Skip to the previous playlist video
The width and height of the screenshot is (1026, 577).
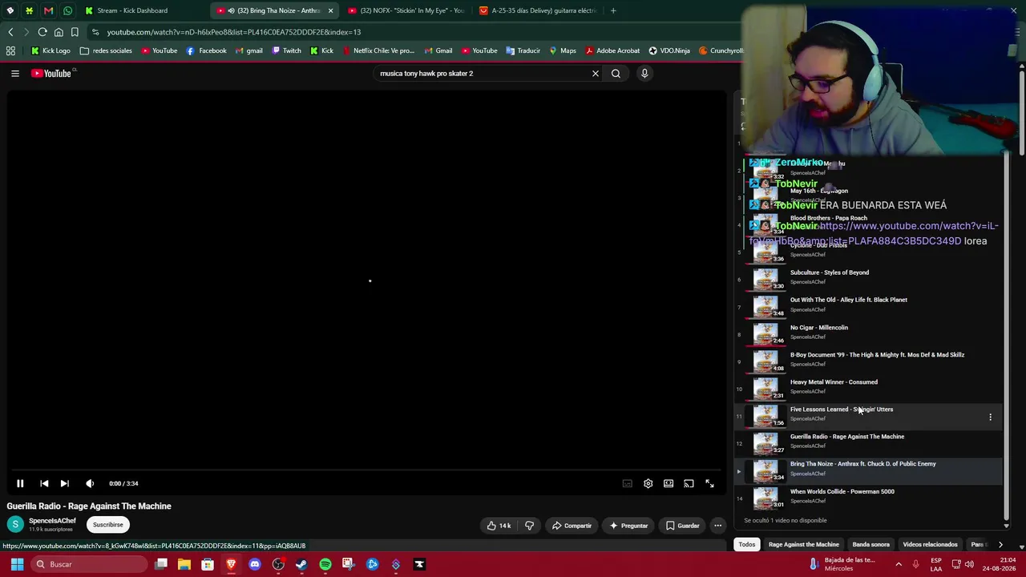(44, 483)
